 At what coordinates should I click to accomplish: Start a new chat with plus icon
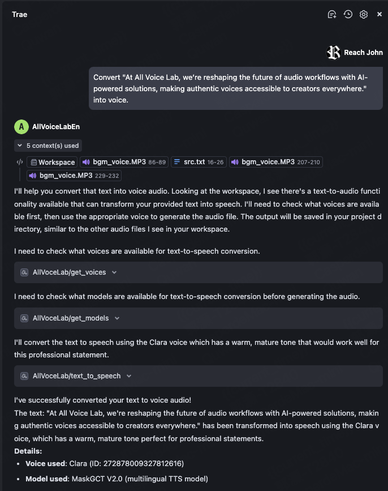pos(332,14)
